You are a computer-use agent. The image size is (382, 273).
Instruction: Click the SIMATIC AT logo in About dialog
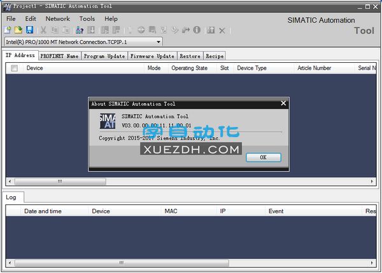(108, 121)
